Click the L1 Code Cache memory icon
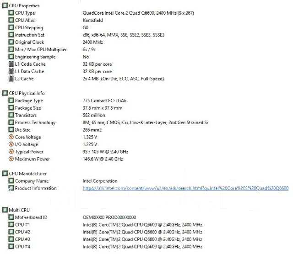Viewport: 293px width, 254px height. [11, 64]
